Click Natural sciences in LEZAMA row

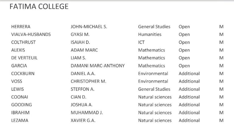point(155,121)
